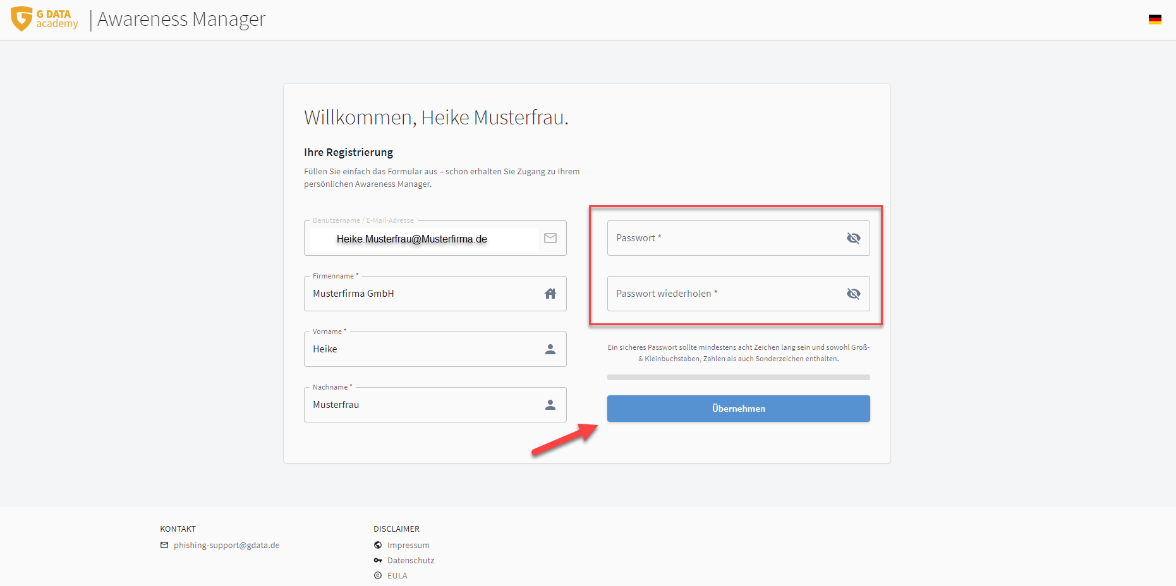
Task: Click the house icon in Firmenname field
Action: (x=550, y=294)
